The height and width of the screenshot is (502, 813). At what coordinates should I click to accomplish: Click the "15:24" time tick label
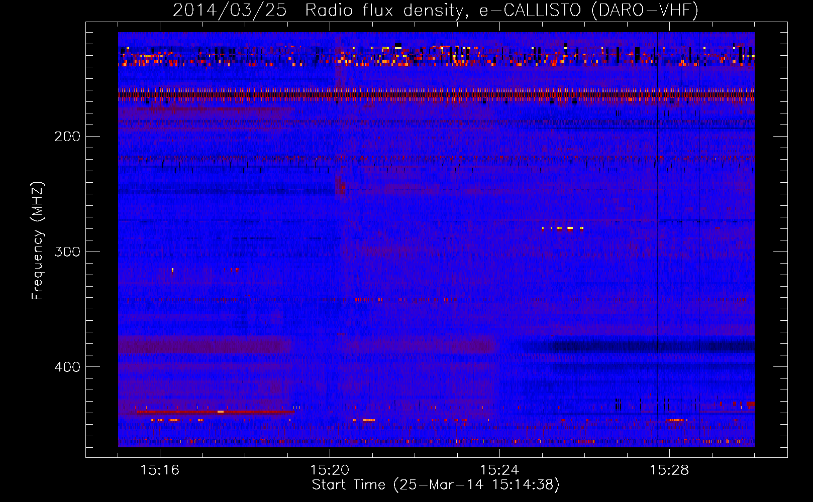coord(499,470)
